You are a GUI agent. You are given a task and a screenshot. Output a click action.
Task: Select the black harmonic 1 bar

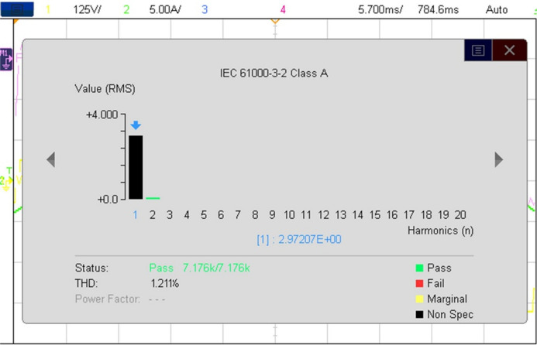[x=136, y=167]
